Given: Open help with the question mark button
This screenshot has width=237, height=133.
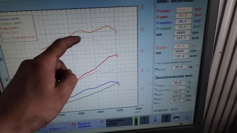Looking at the screenshot, I should pyautogui.click(x=166, y=118).
